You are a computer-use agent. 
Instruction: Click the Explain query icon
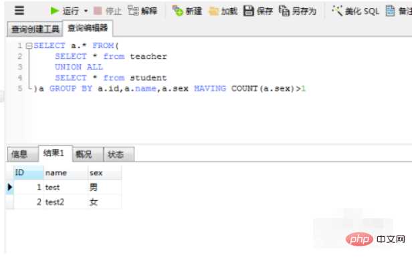tap(133, 11)
